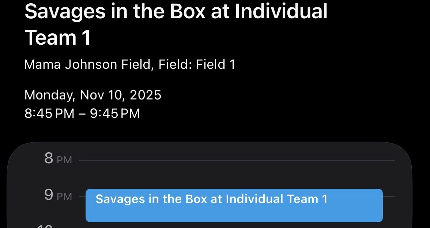Tap the 8:45 PM – 9:45 PM time range

(82, 113)
